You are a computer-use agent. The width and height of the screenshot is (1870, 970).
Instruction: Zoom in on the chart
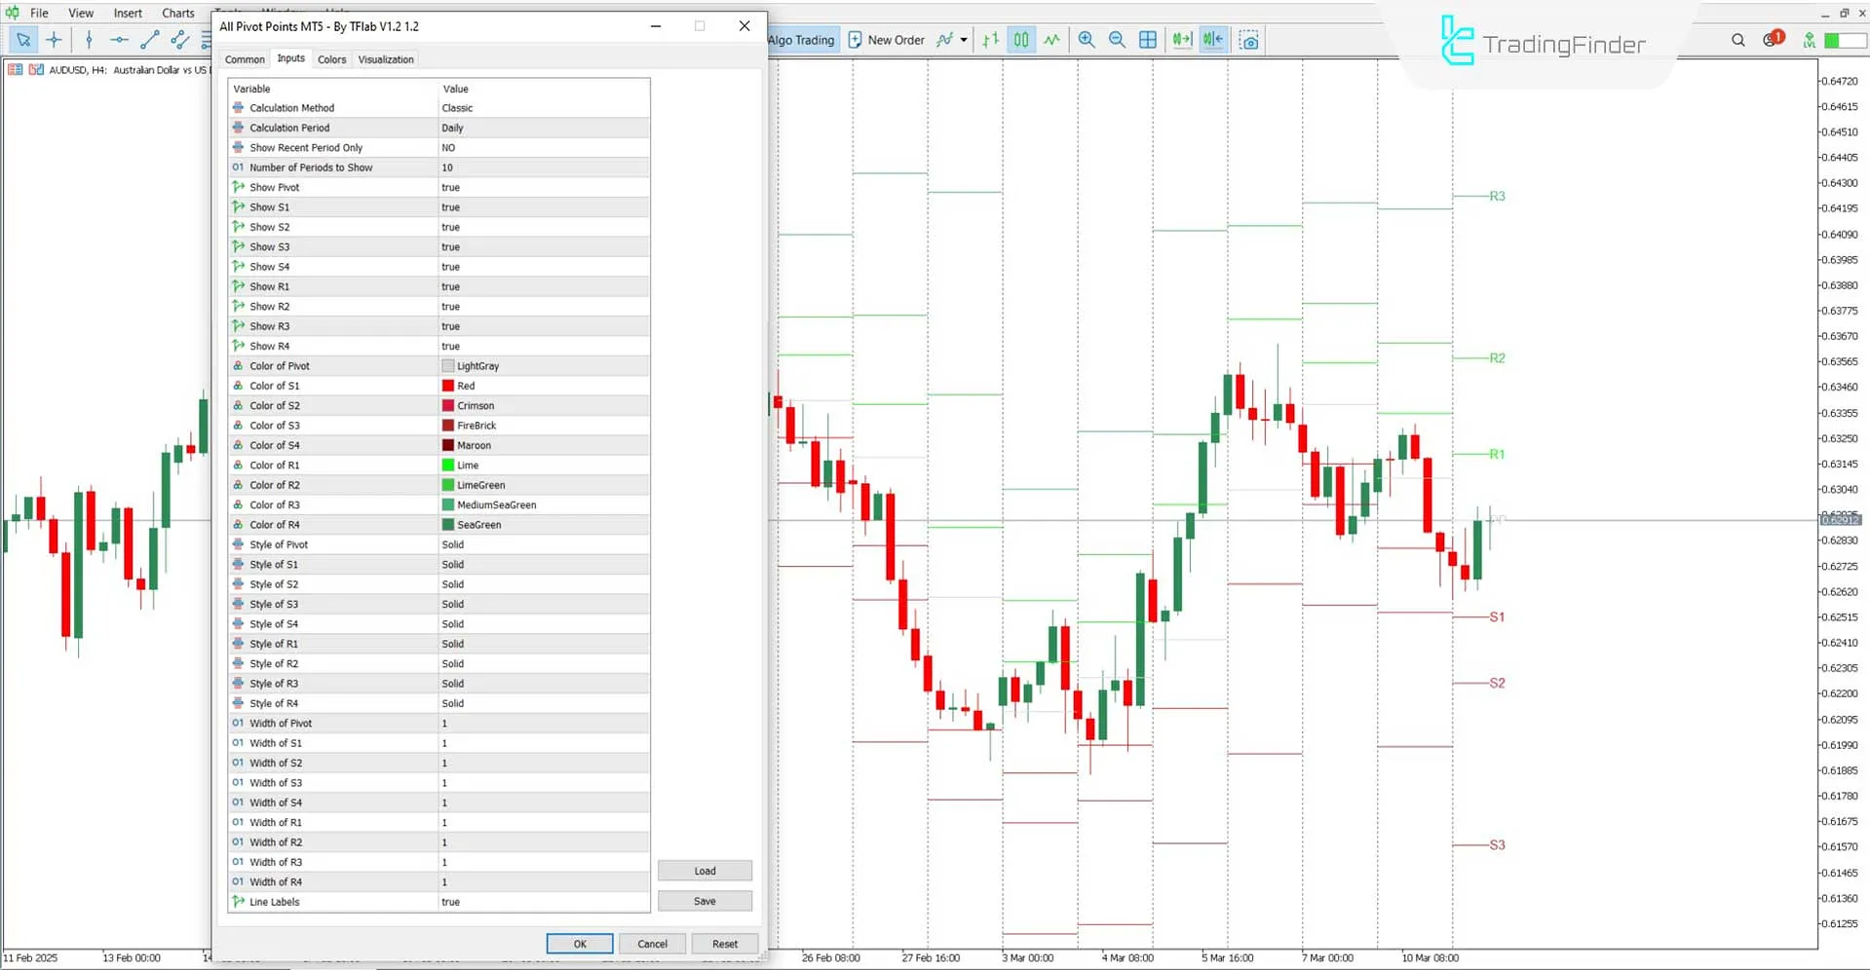click(x=1086, y=40)
